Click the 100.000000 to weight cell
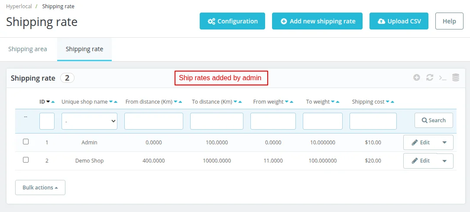The height and width of the screenshot is (212, 470). tap(323, 161)
